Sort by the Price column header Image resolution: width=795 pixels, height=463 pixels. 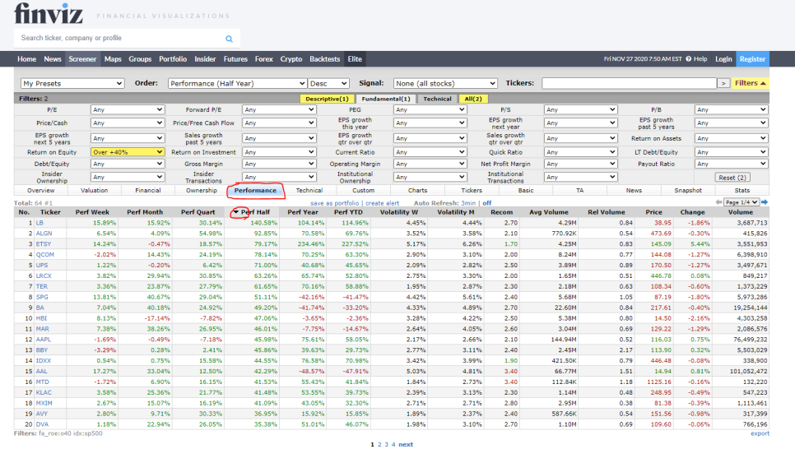click(653, 212)
